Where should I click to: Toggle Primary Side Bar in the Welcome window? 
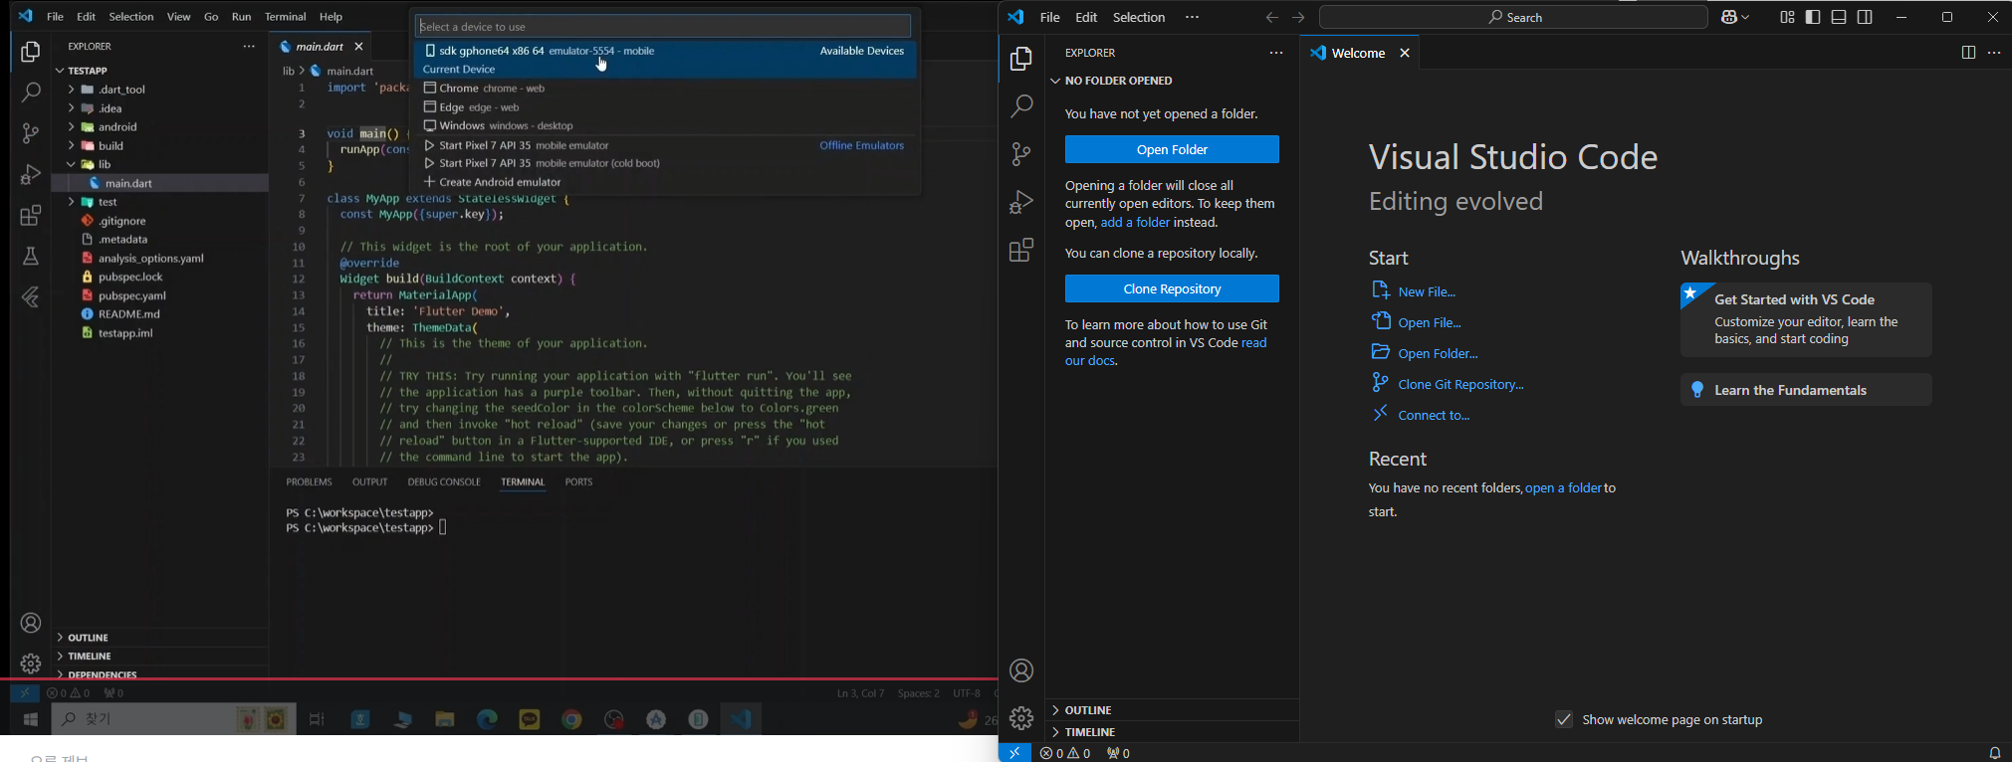click(1813, 18)
